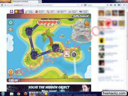Focus the Google search box
This screenshot has height=96, width=128.
point(97,5)
